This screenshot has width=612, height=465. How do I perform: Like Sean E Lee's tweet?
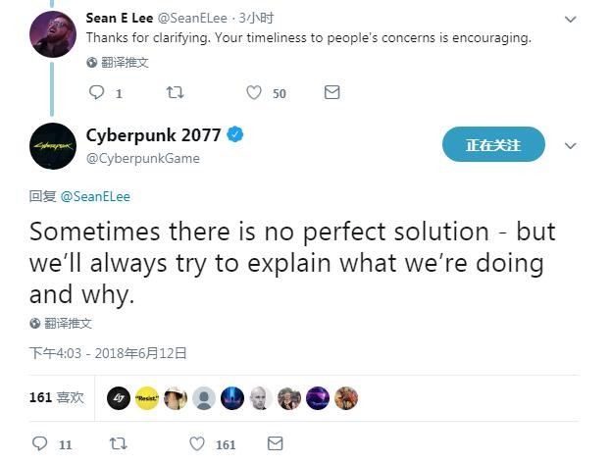point(254,92)
